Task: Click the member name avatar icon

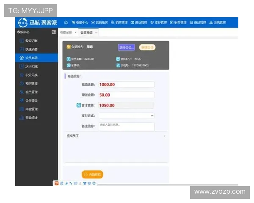Action: point(69,47)
